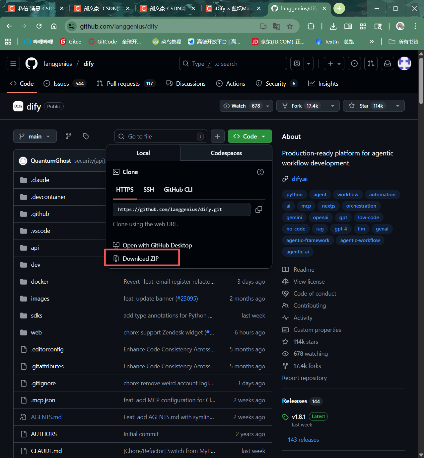Open the Chrome three-dot menu

pyautogui.click(x=415, y=26)
